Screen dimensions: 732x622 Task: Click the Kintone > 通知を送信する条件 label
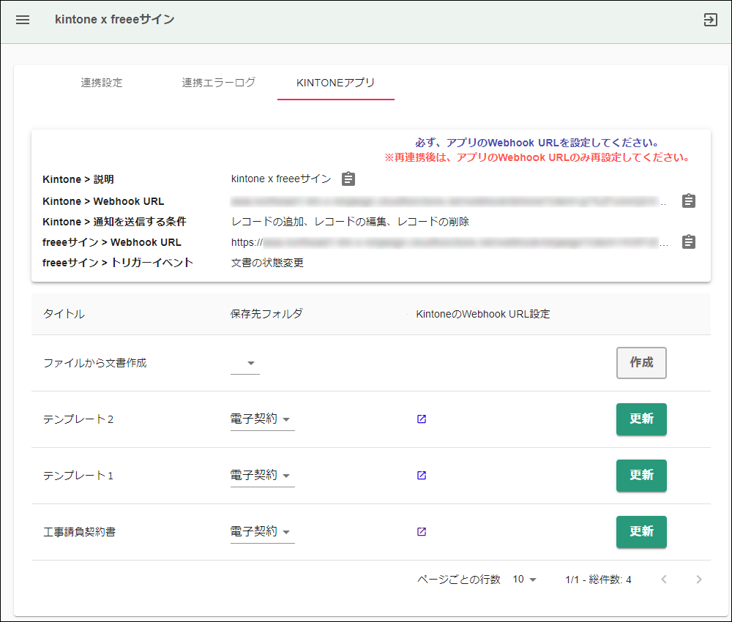pyautogui.click(x=114, y=222)
